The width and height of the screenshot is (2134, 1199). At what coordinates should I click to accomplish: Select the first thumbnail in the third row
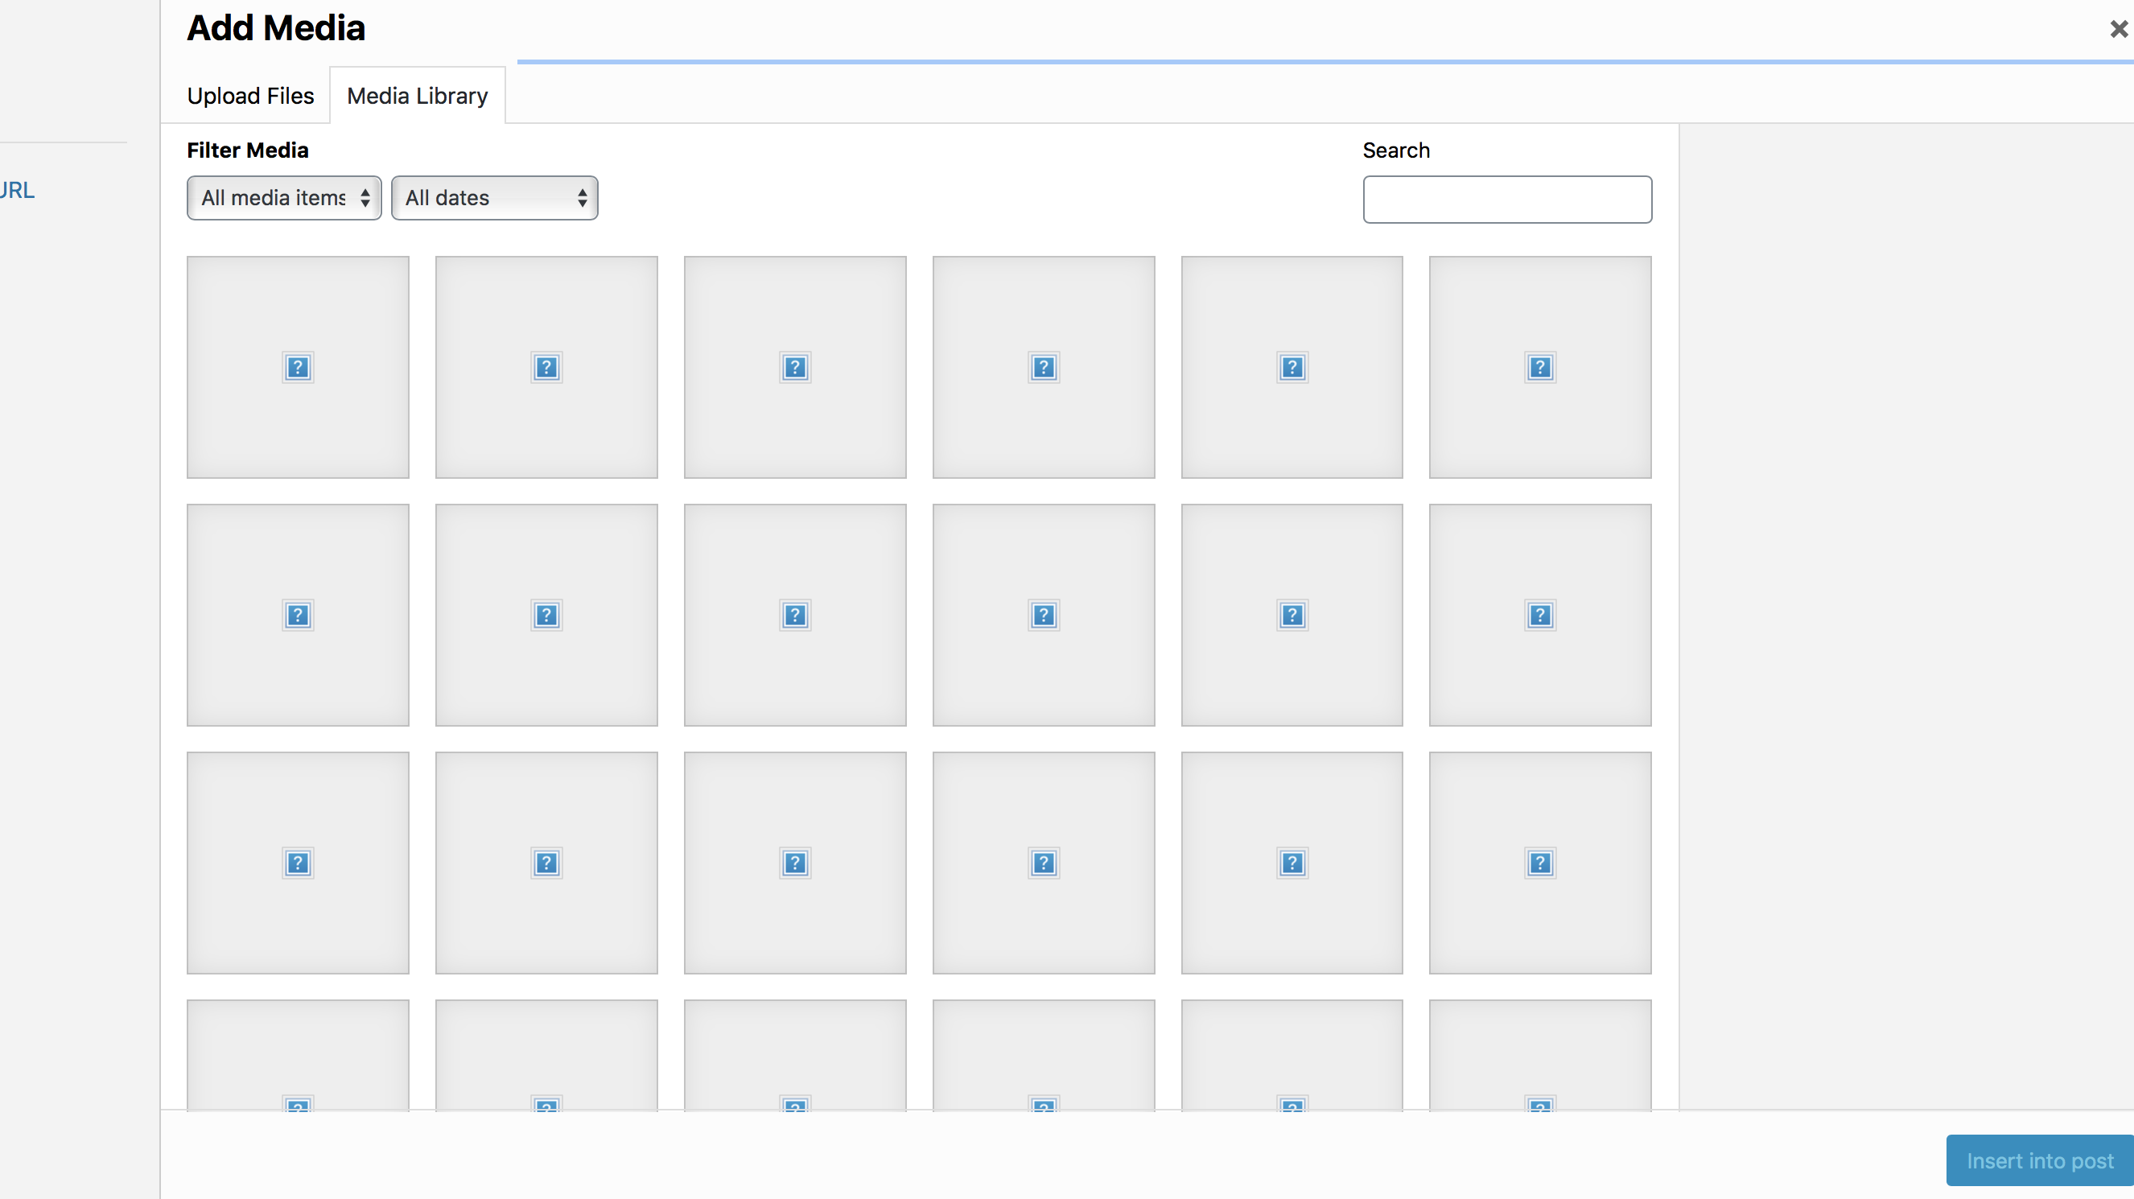(x=299, y=863)
